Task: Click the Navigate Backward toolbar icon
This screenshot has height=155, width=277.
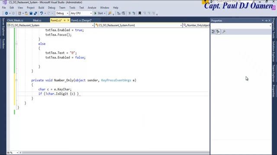Action: click(x=6, y=13)
